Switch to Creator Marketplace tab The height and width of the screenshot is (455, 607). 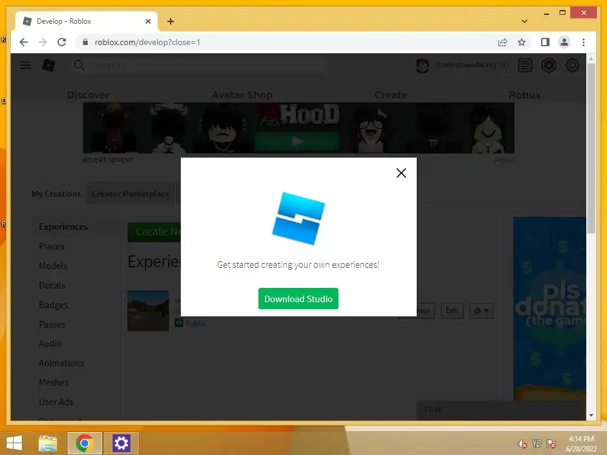131,194
